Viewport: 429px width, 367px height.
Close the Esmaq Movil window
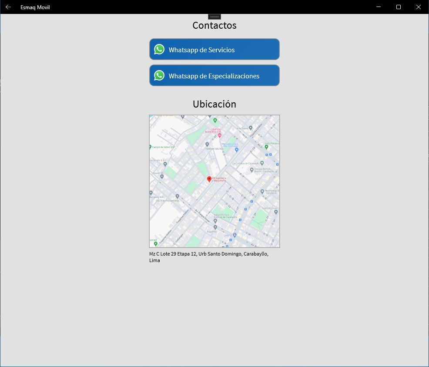pyautogui.click(x=418, y=7)
